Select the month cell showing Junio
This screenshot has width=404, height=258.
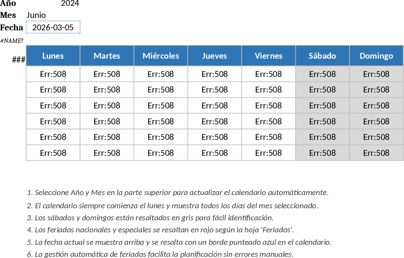(x=37, y=15)
